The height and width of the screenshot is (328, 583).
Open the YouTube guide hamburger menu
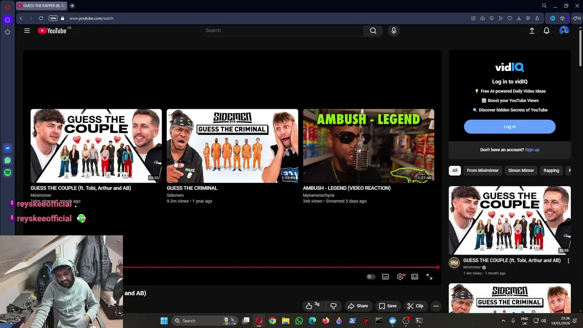click(27, 31)
